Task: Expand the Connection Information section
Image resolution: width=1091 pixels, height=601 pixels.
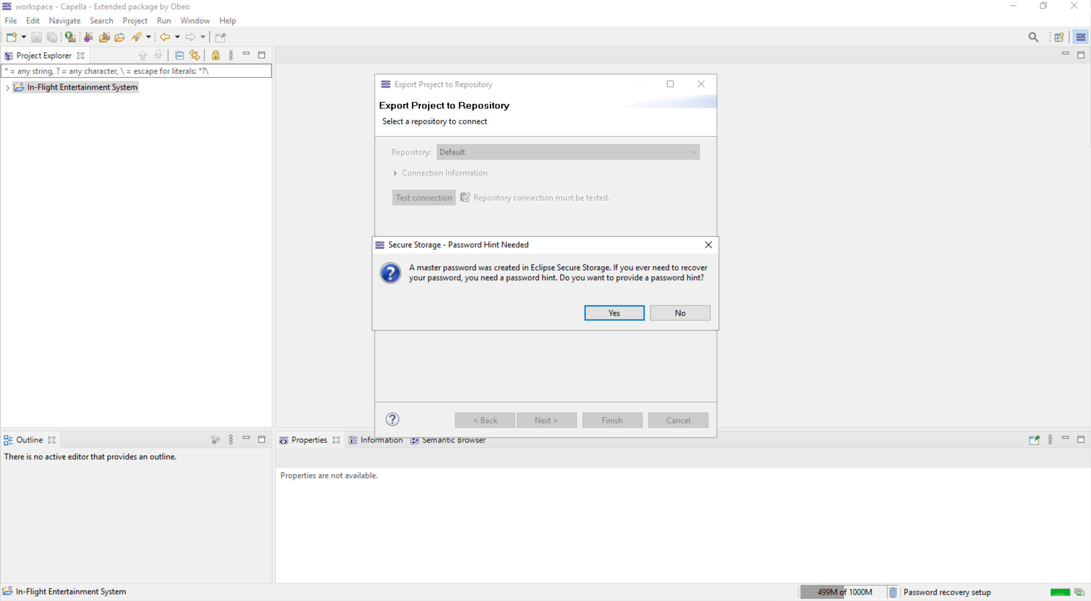Action: coord(395,173)
